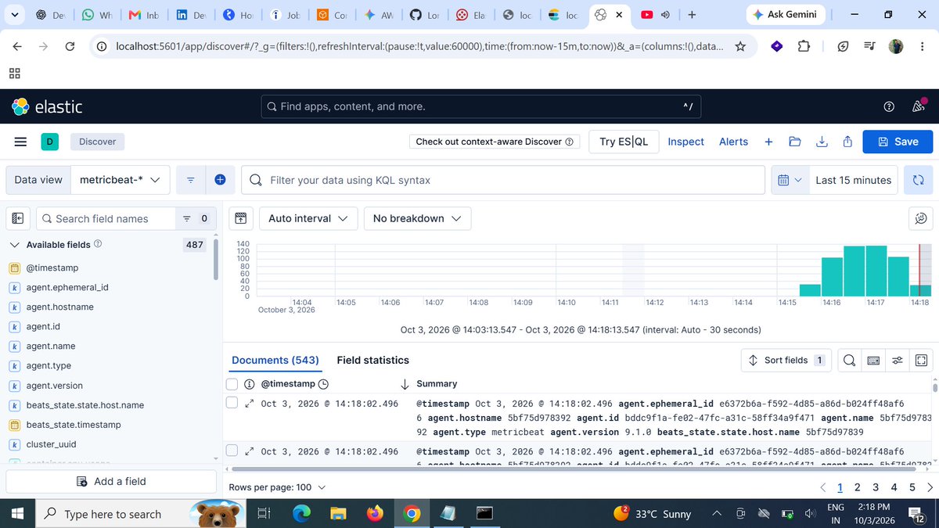Open chart lens edit options icon
Image resolution: width=939 pixels, height=528 pixels.
click(921, 218)
